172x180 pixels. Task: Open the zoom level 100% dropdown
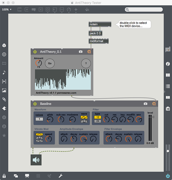[x=7, y=10]
